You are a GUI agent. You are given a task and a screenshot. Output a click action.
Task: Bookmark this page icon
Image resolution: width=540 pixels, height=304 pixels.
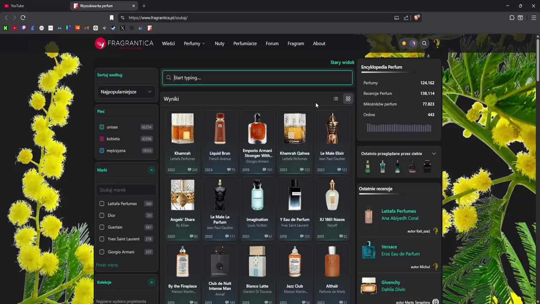111,18
